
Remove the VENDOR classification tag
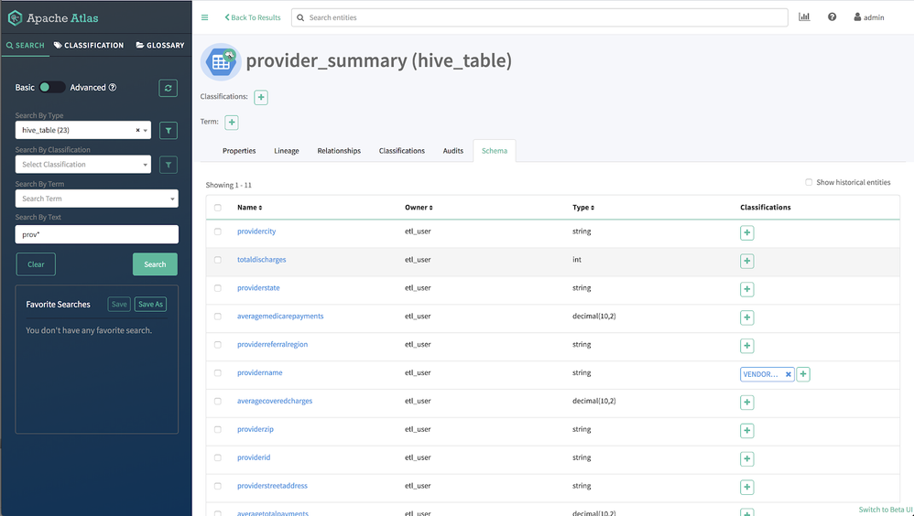788,374
